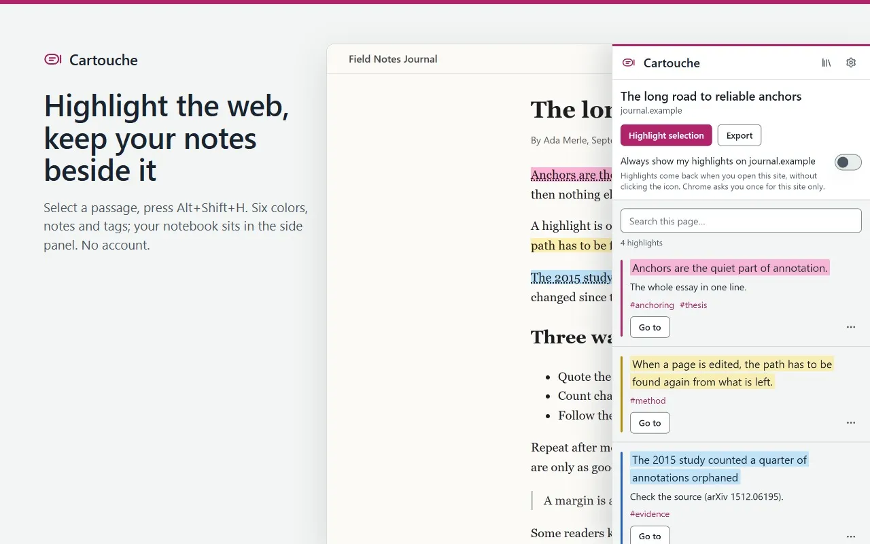Go to the '2015 study' highlight

click(650, 535)
